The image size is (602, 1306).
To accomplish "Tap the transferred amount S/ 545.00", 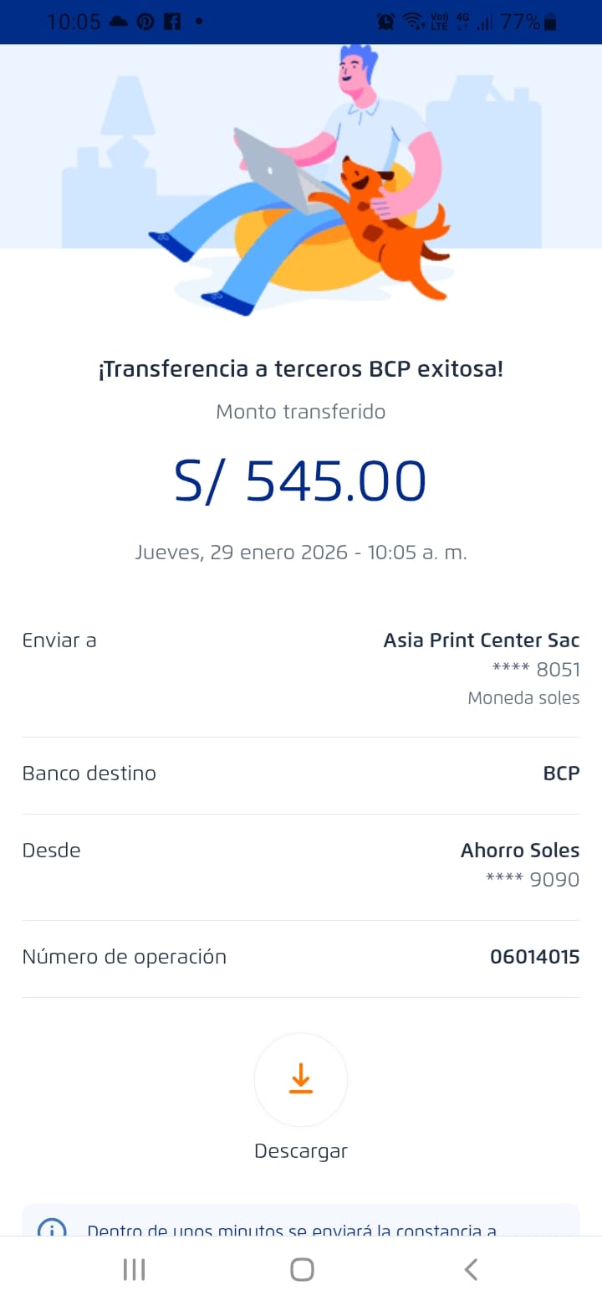I will click(300, 481).
